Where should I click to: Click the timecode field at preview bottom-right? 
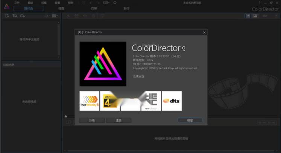267,123
